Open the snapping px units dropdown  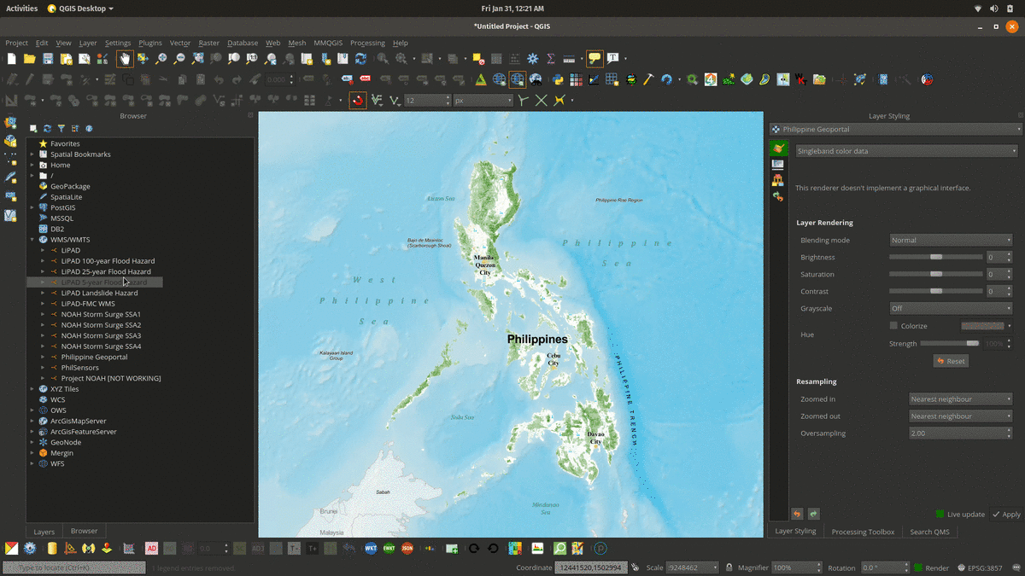(483, 101)
